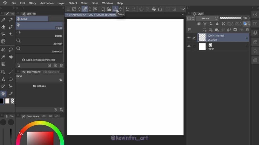
Task: Toggle visibility of the Paper layer
Action: click(189, 46)
